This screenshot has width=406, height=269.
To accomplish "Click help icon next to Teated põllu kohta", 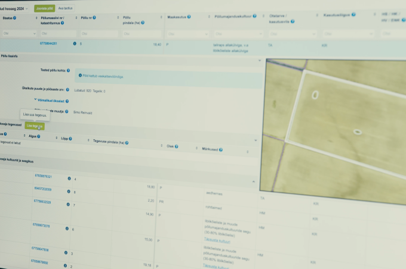I will coord(69,70).
